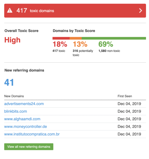Click the New Domains column header
The image size is (149, 159).
click(x=14, y=96)
